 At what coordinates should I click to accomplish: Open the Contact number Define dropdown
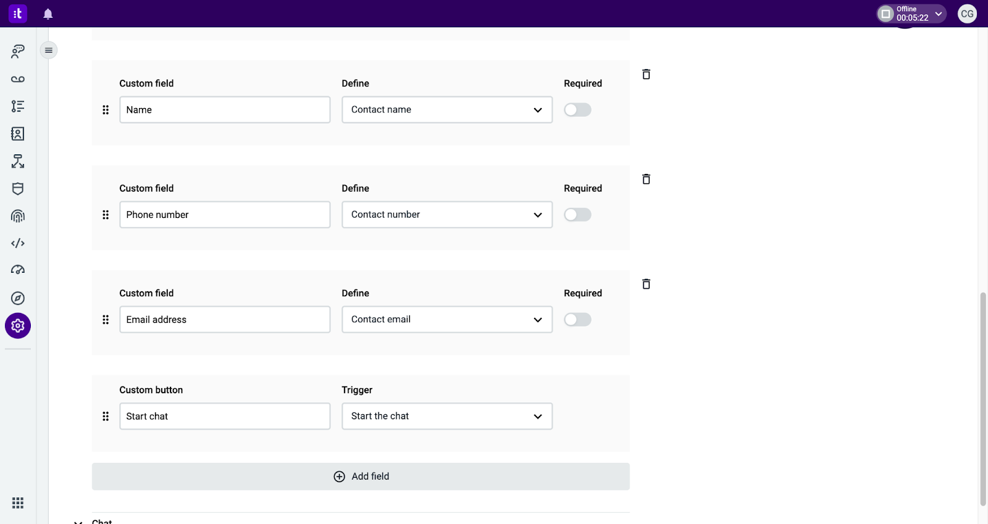[x=447, y=215]
